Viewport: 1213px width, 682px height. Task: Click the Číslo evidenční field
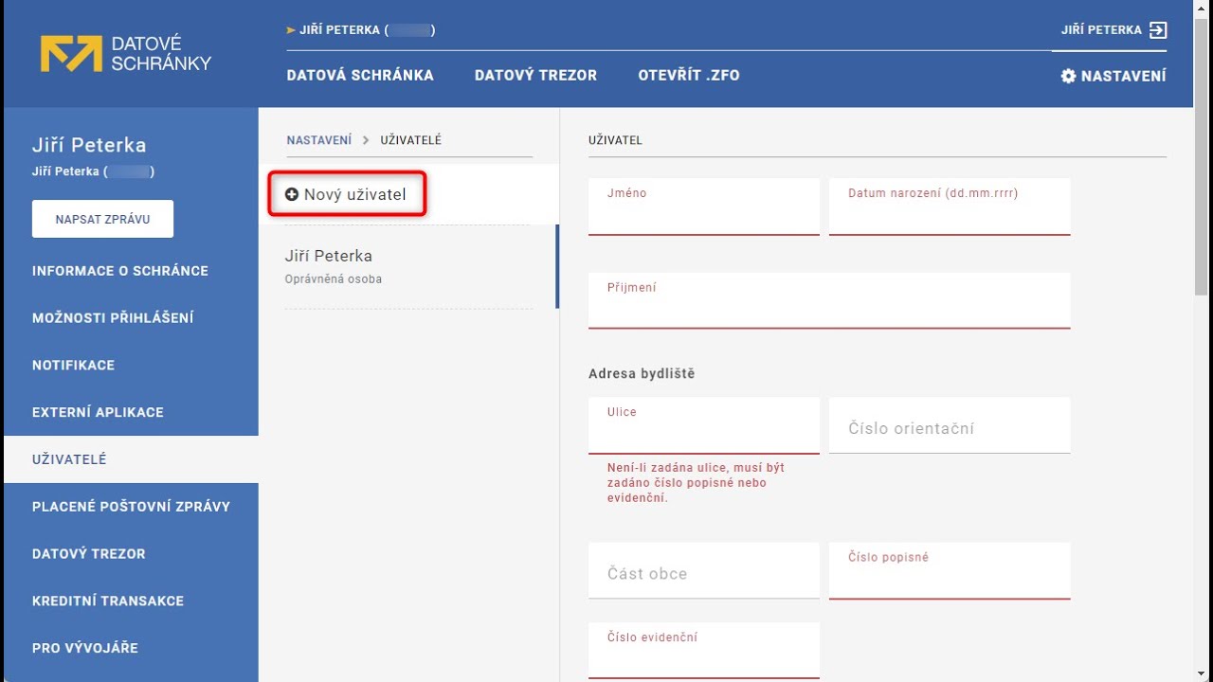(x=704, y=651)
